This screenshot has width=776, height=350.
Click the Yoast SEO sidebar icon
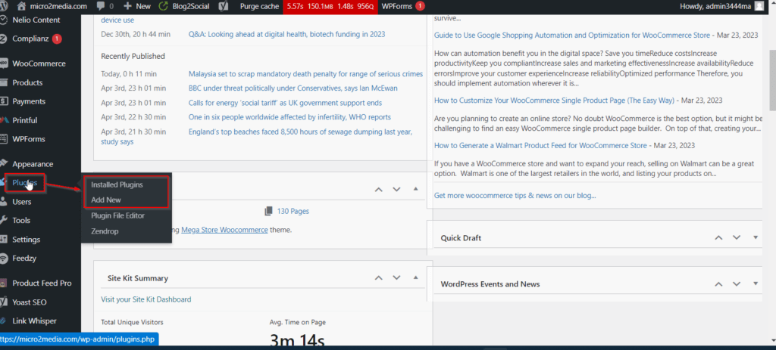coord(4,302)
